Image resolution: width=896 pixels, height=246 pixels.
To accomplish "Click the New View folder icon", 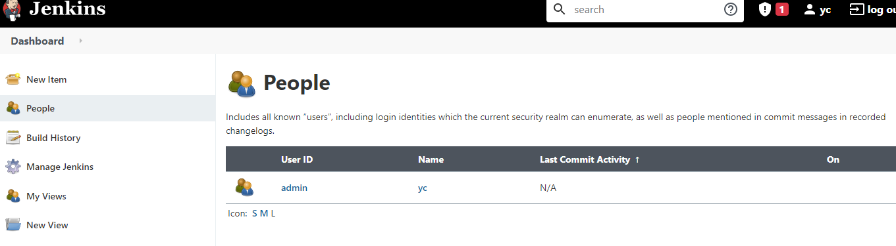I will tap(13, 225).
